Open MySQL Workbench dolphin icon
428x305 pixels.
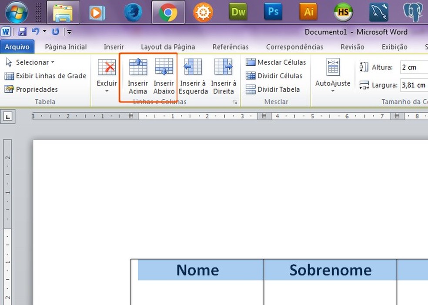point(379,12)
